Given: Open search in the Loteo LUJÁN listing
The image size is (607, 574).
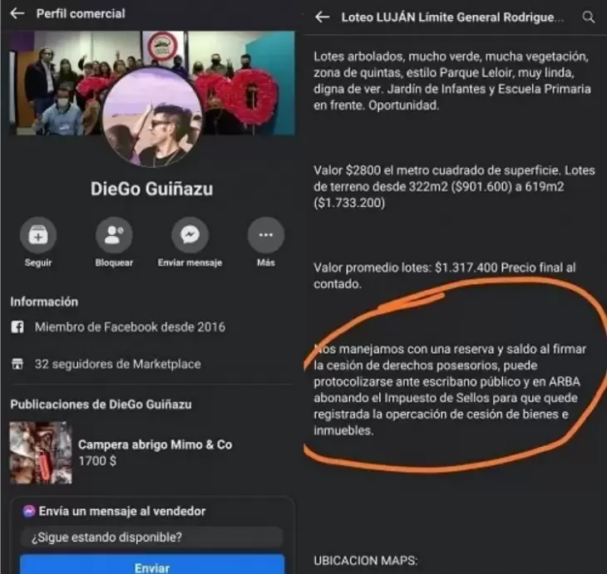Looking at the screenshot, I should (589, 17).
